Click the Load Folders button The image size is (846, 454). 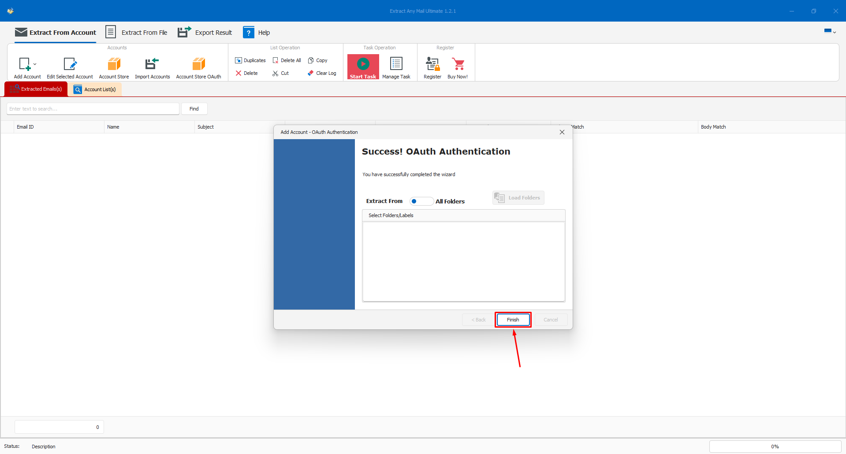tap(518, 198)
